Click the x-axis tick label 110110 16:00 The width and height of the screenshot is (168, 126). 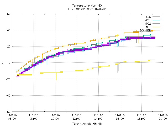[x=120, y=117]
